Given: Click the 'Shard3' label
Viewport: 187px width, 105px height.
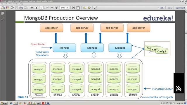Looking at the screenshot, I should (76, 95).
